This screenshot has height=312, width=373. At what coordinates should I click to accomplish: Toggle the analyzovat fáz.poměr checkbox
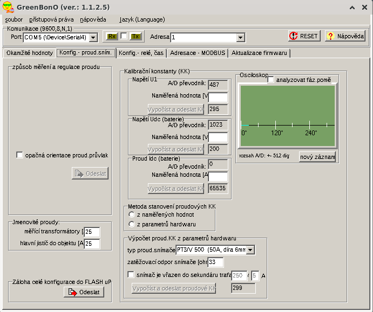point(270,80)
